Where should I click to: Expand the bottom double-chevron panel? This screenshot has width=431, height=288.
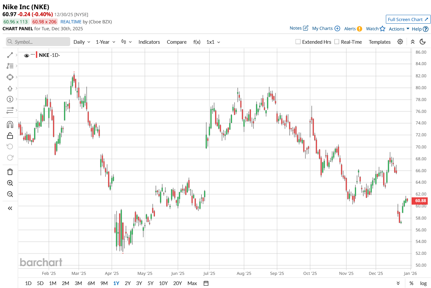pyautogui.click(x=398, y=283)
